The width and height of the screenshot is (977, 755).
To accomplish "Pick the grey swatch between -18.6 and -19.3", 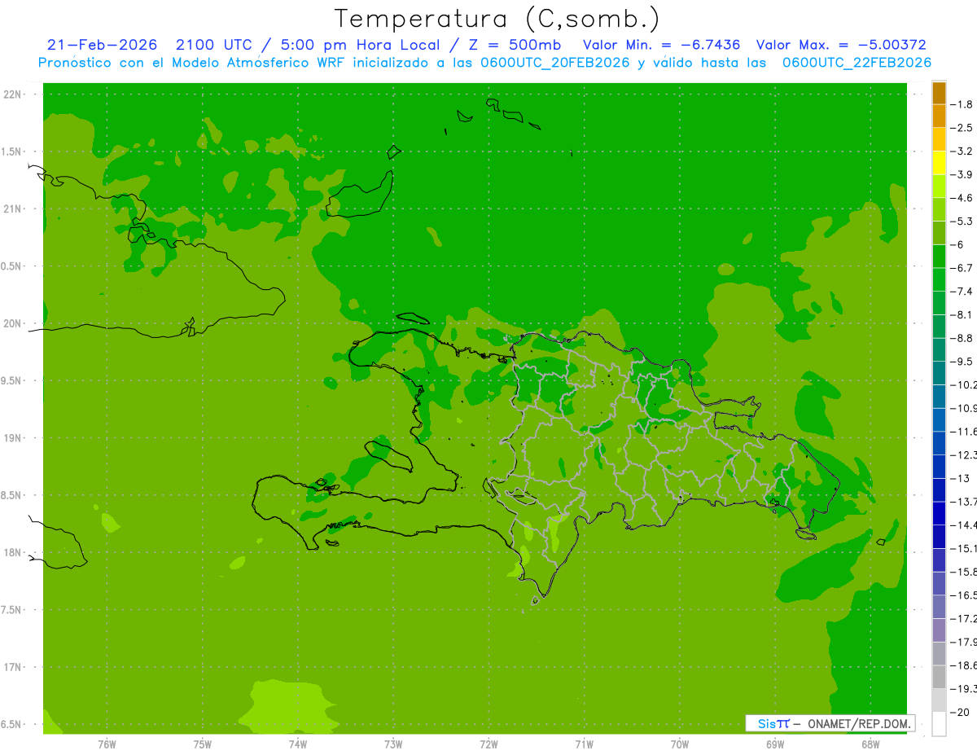I will (x=939, y=677).
